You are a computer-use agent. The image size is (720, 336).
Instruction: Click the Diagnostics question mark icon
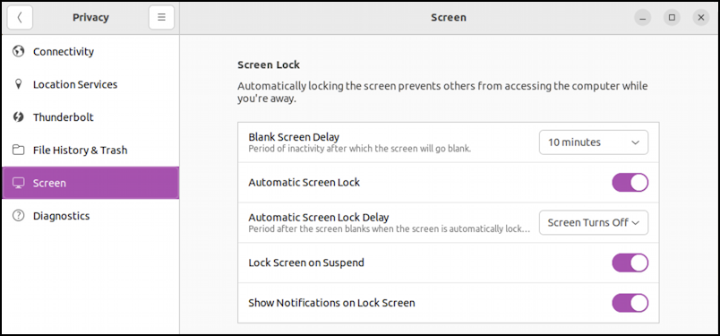[x=19, y=216]
